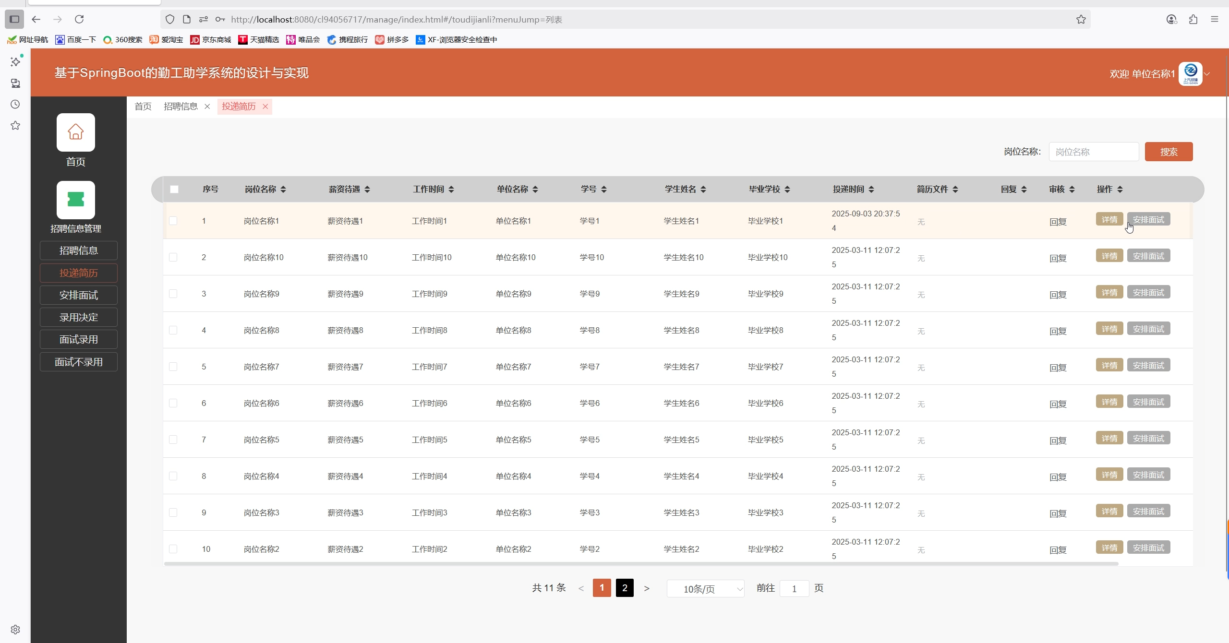Click 详情 for 岗位名称10 row
This screenshot has width=1229, height=643.
click(1109, 256)
